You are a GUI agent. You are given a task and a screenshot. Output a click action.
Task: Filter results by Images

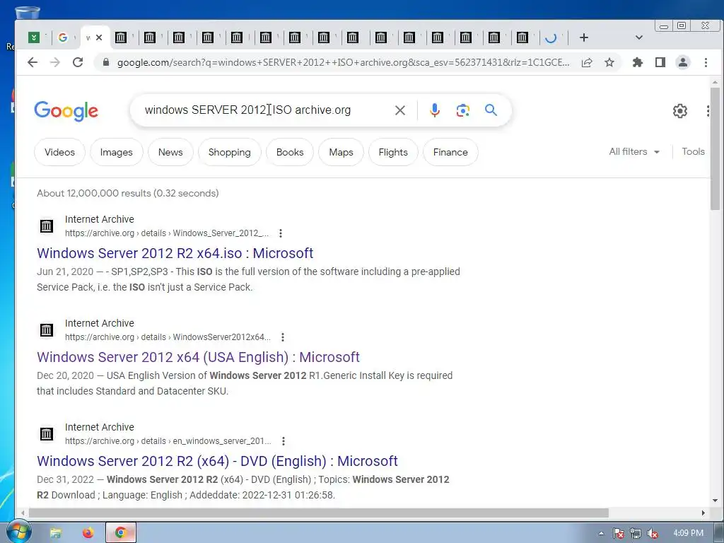tap(117, 152)
